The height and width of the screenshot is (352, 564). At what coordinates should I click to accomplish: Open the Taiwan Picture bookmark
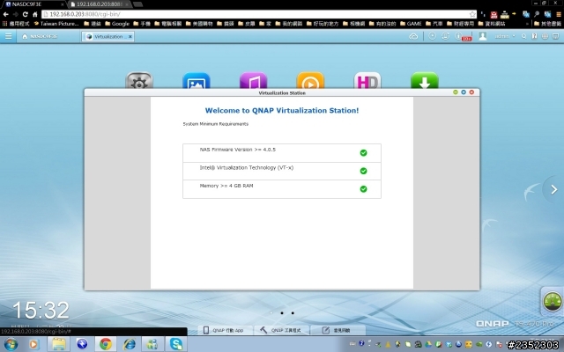56,24
